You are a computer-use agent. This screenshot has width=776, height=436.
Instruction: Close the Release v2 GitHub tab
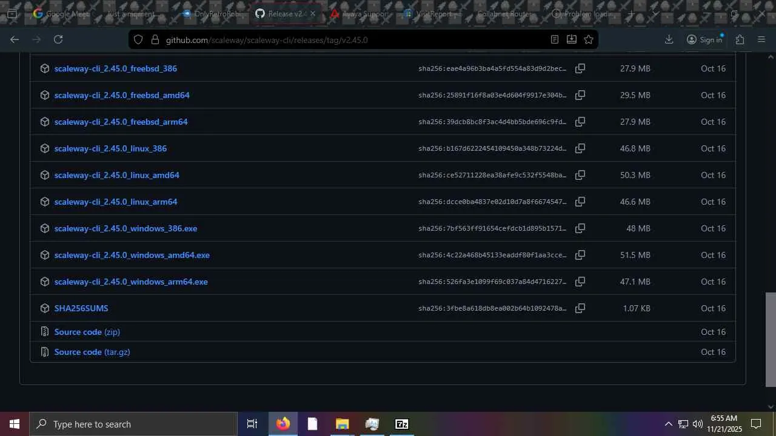click(313, 13)
